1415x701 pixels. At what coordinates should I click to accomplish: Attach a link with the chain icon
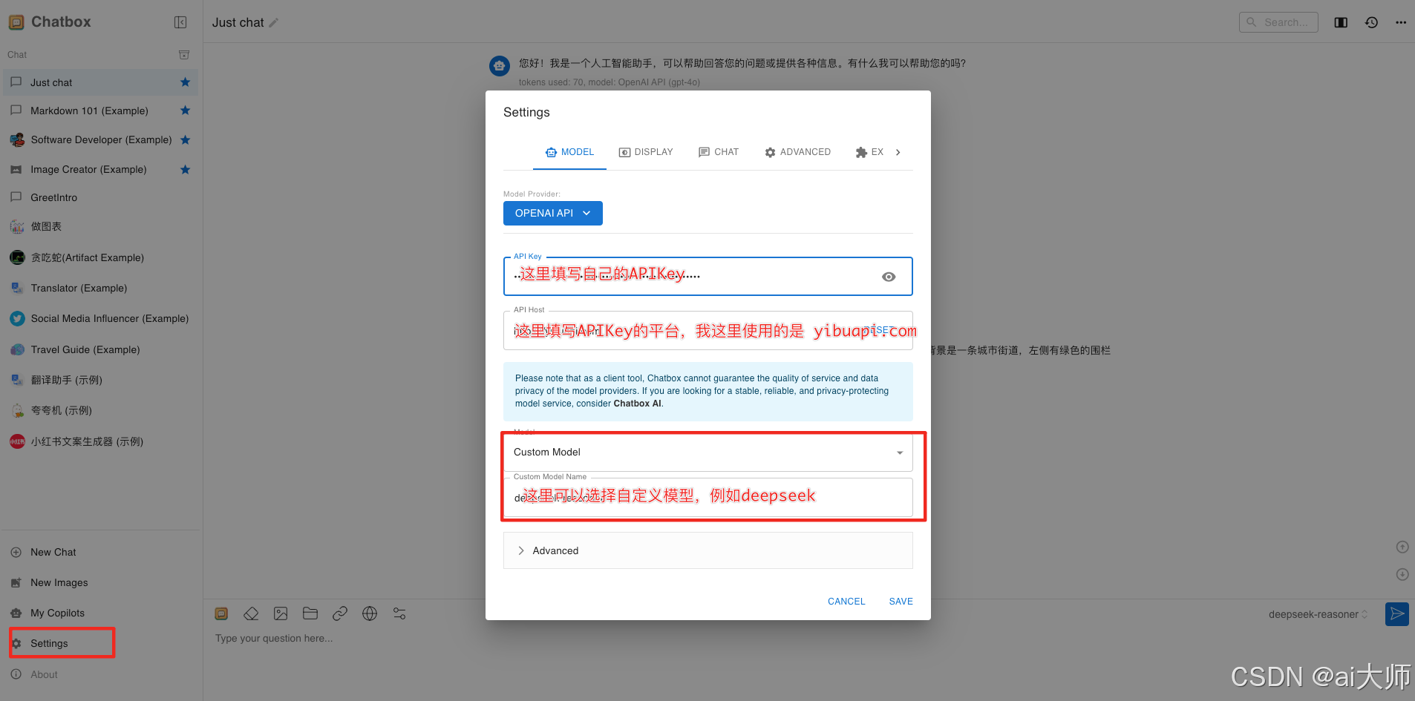pyautogui.click(x=340, y=613)
